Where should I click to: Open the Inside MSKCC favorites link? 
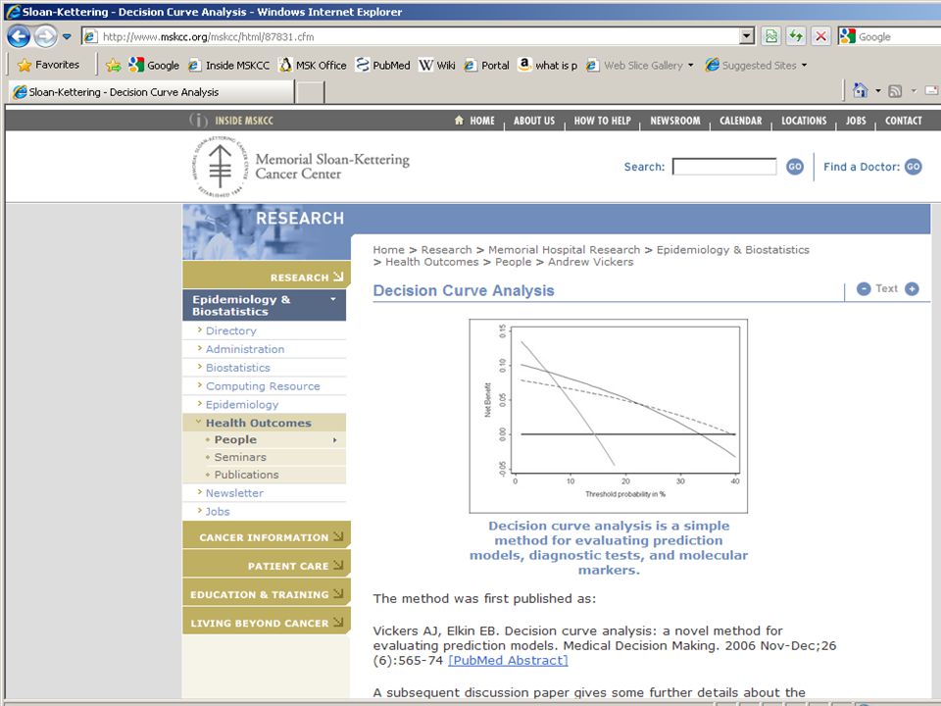(228, 66)
